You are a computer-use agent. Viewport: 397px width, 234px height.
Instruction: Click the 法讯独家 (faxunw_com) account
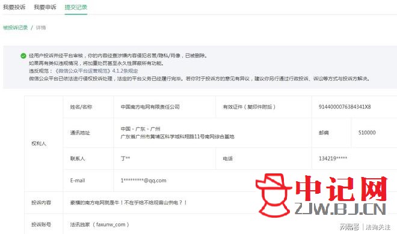coord(99,224)
